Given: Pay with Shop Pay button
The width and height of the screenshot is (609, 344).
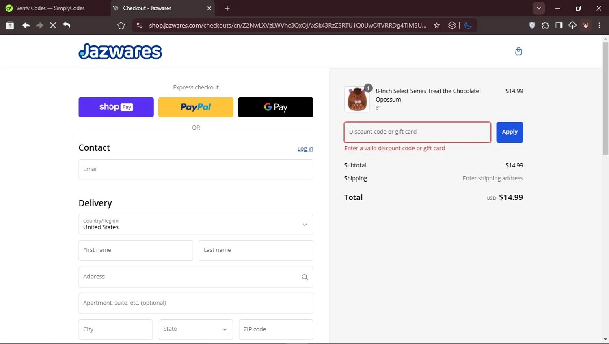Looking at the screenshot, I should 116,107.
